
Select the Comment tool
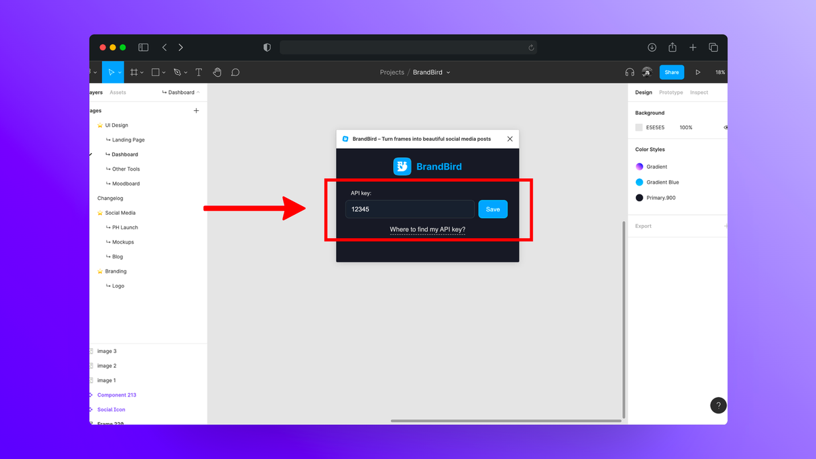tap(235, 72)
